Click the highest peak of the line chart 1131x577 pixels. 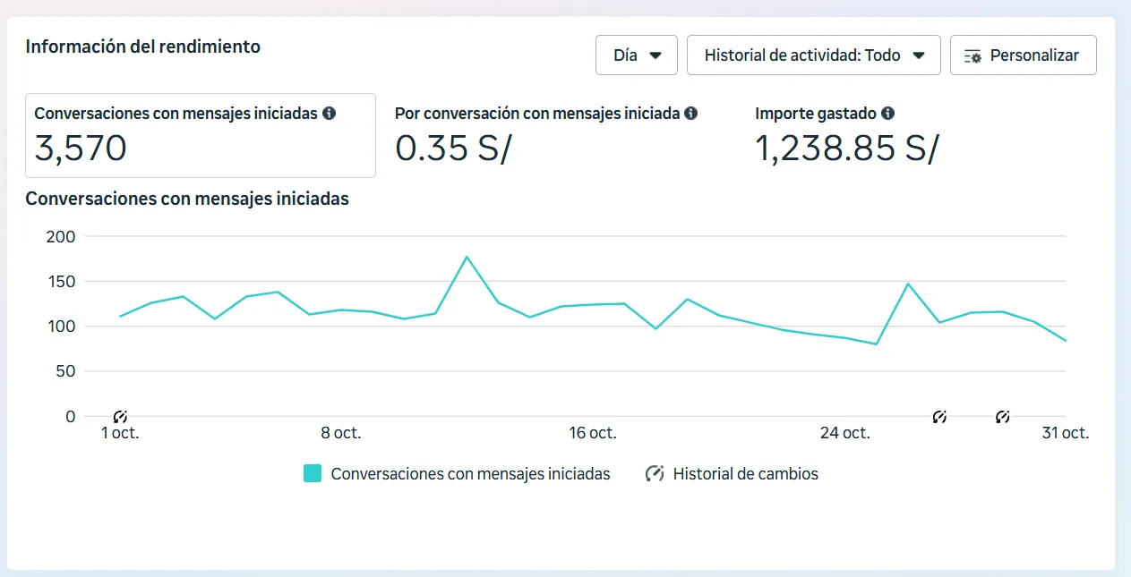click(x=467, y=258)
